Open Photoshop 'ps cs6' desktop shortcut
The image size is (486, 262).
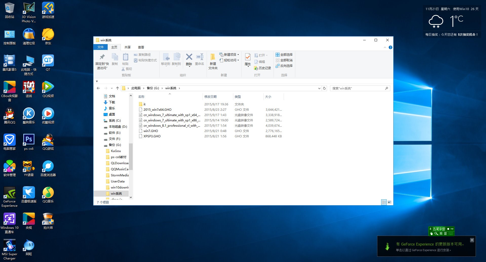click(29, 140)
